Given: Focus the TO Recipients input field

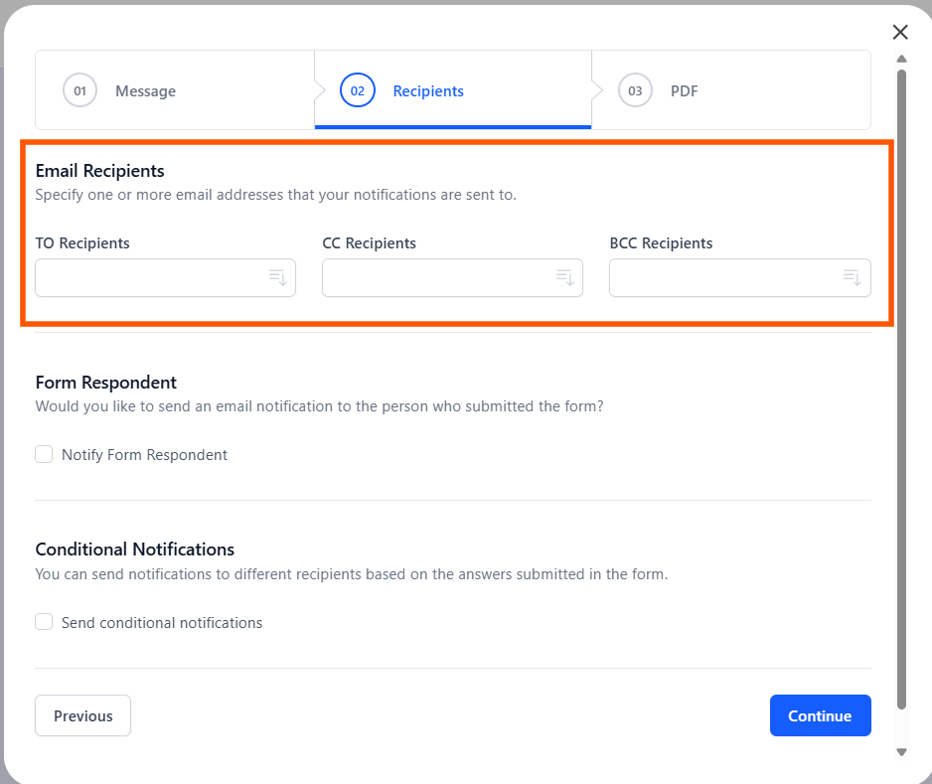Looking at the screenshot, I should click(165, 277).
